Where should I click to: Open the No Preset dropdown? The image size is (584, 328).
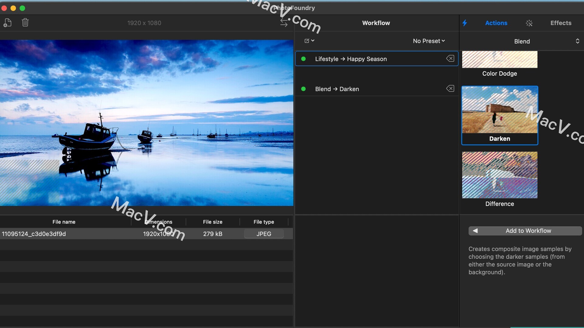(429, 41)
